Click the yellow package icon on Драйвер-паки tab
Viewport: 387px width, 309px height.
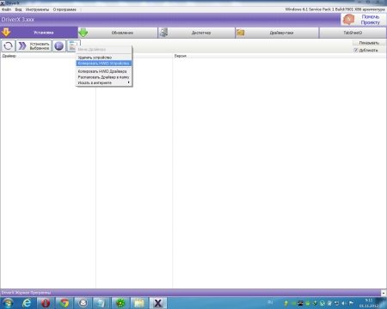click(x=240, y=33)
